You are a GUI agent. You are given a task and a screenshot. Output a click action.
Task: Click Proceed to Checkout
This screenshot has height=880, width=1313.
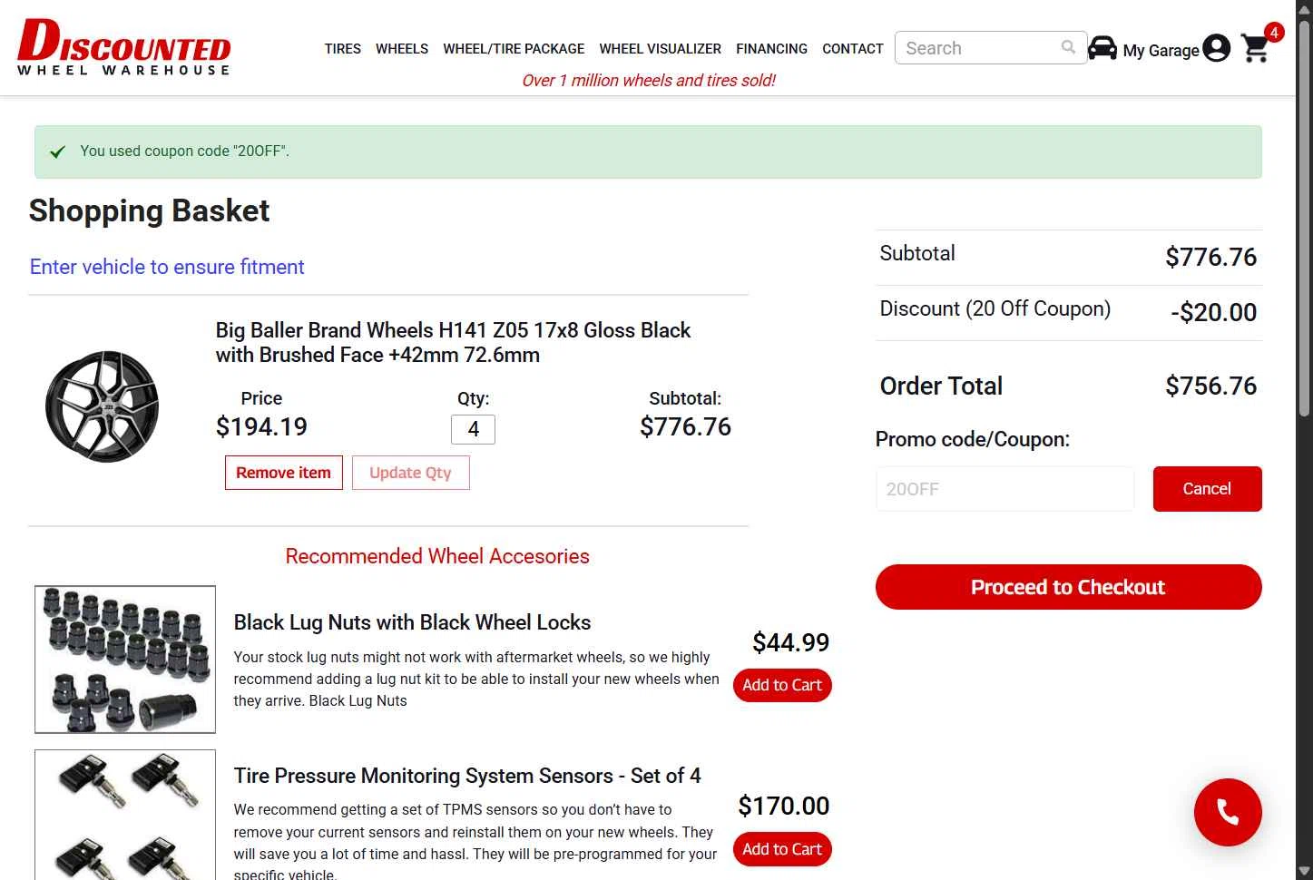click(1068, 587)
